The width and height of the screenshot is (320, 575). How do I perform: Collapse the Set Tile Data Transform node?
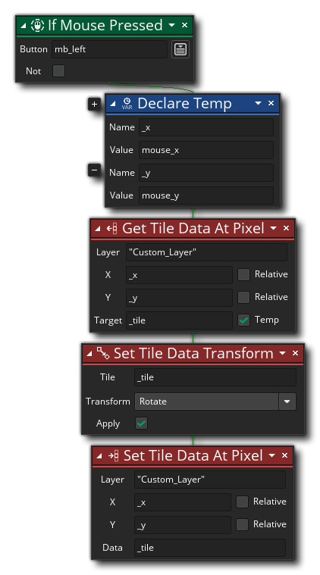89,354
